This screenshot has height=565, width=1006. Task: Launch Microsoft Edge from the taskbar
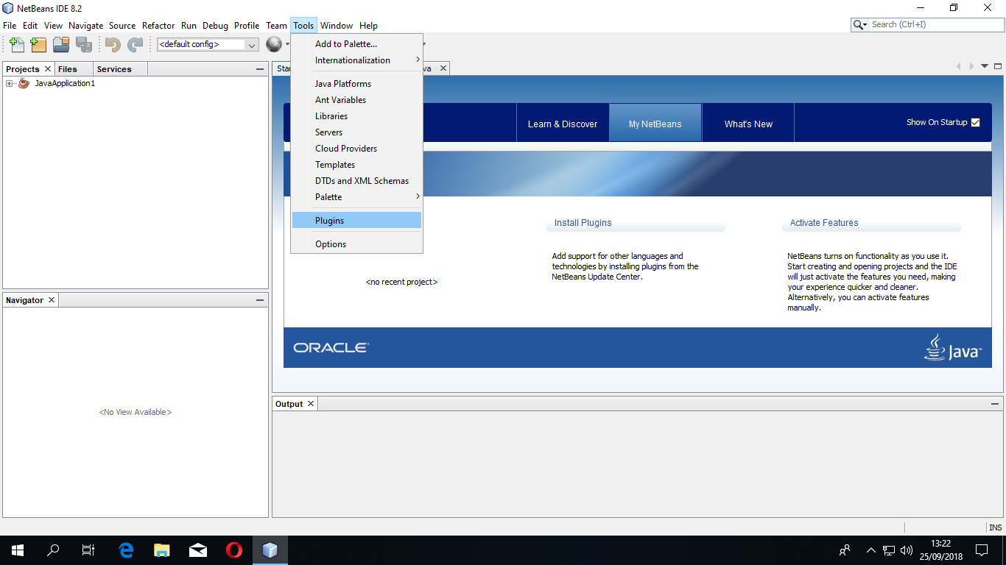point(126,550)
